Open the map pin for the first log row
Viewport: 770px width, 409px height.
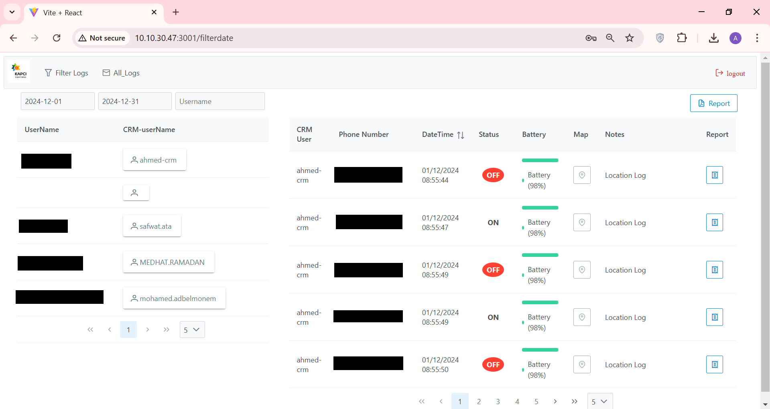(x=581, y=175)
